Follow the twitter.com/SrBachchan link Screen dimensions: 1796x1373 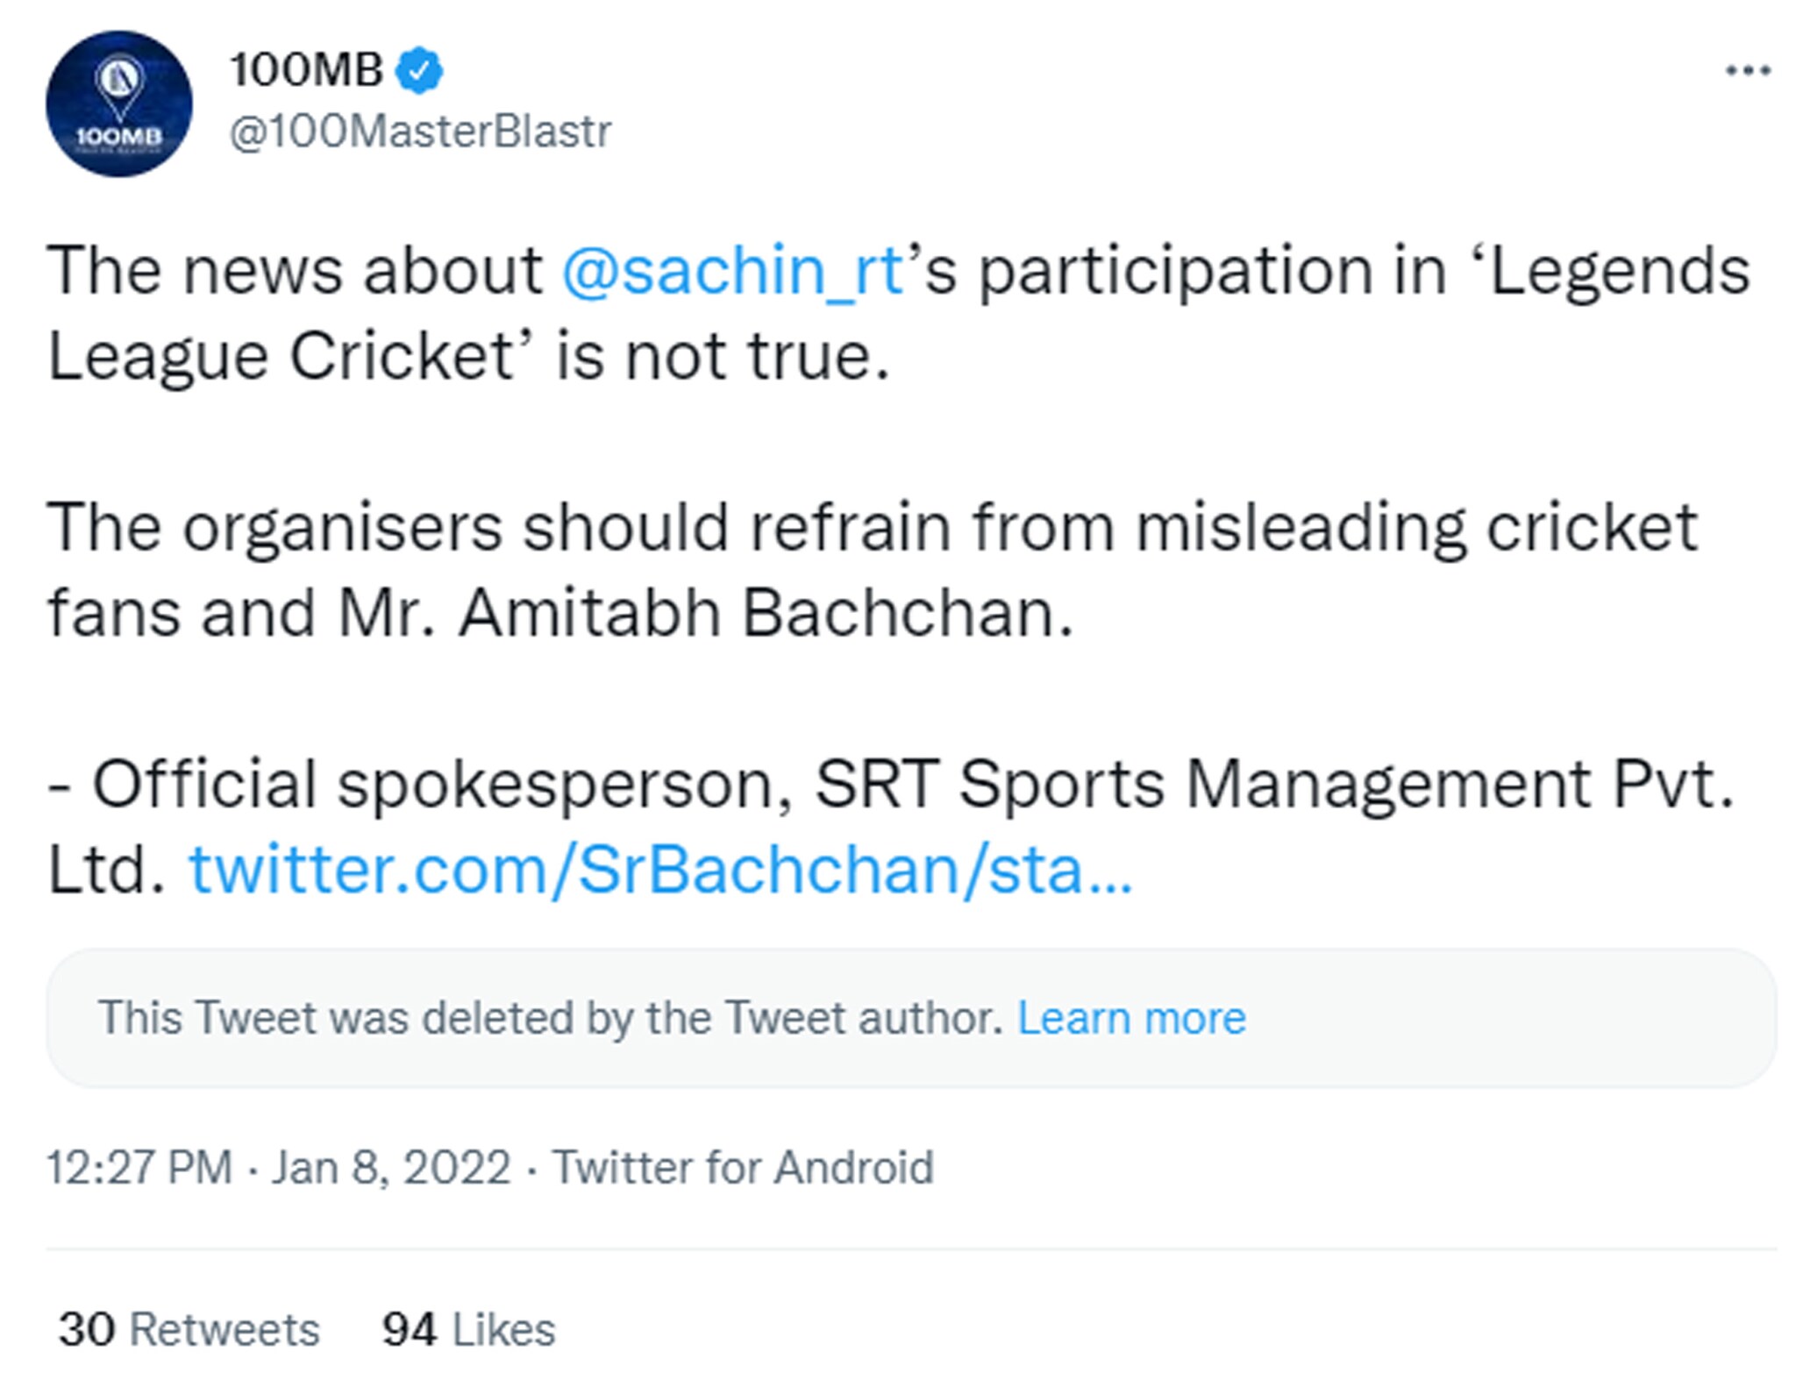coord(660,870)
